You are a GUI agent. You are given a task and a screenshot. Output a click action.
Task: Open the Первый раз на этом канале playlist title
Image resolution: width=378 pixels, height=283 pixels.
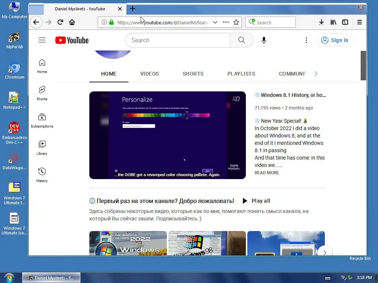click(x=165, y=201)
